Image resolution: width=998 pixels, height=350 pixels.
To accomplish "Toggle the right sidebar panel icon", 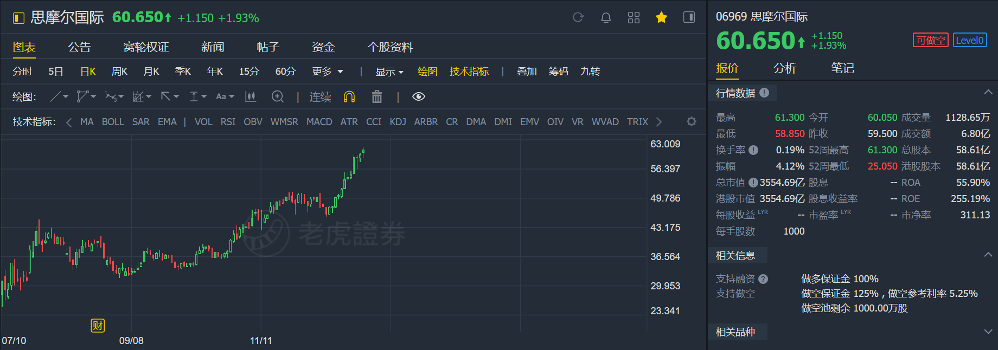I will pos(689,17).
